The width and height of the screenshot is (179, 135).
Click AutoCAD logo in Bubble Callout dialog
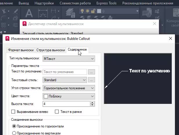point(8,38)
